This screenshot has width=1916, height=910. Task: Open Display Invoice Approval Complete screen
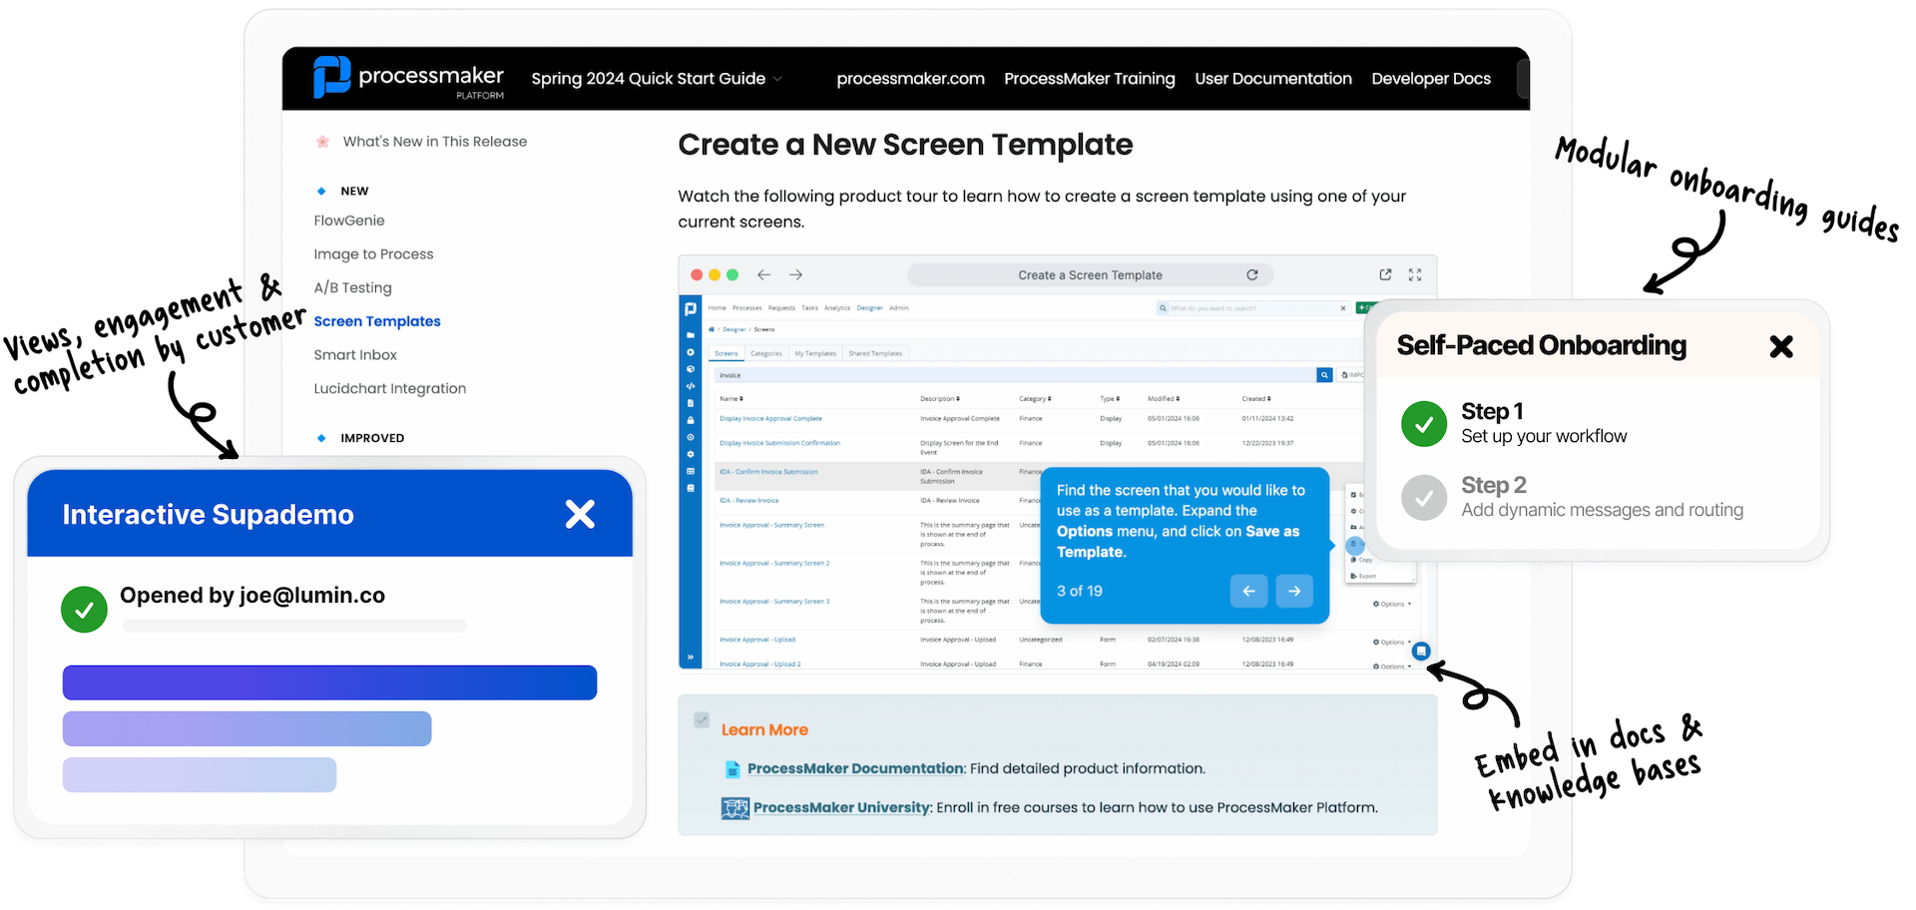[x=771, y=418]
